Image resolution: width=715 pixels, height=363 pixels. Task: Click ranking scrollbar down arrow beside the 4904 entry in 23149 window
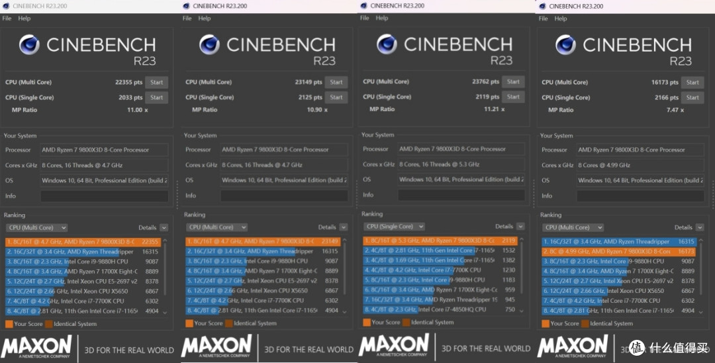pyautogui.click(x=344, y=312)
